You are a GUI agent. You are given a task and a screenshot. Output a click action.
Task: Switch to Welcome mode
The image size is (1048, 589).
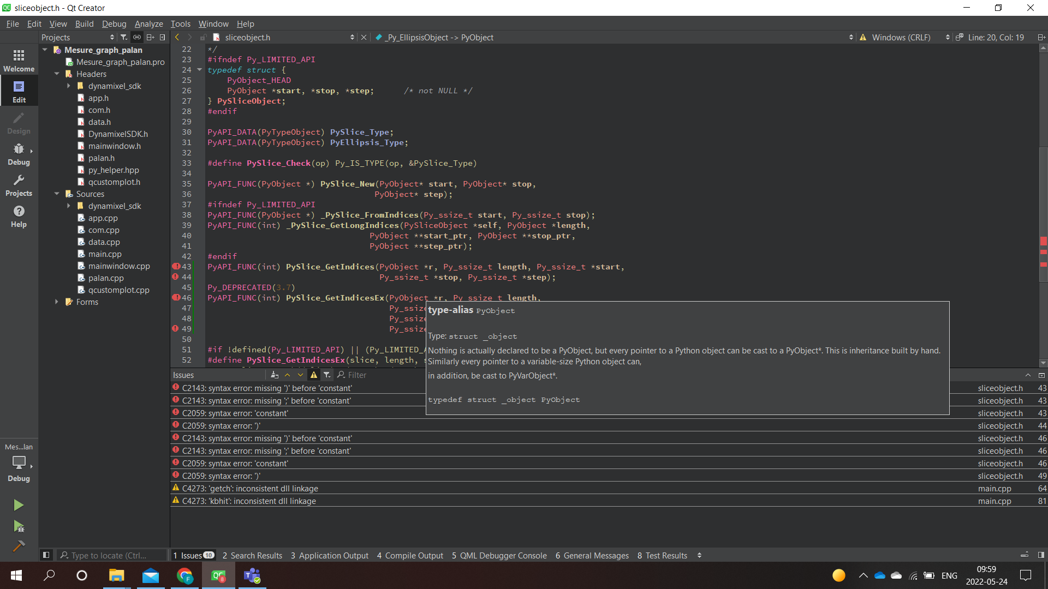click(19, 60)
